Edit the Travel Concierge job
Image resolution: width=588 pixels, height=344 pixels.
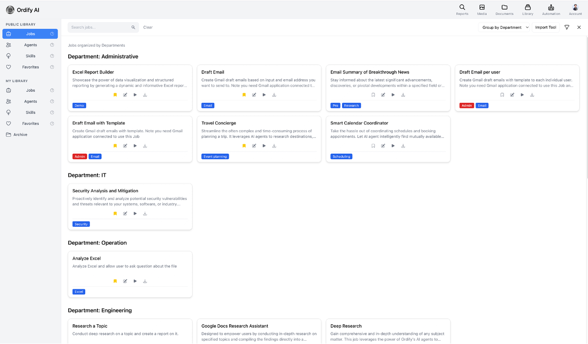254,146
